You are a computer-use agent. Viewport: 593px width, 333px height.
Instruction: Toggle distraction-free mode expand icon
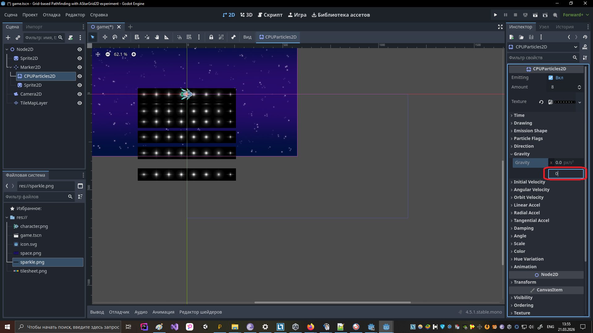pyautogui.click(x=500, y=27)
